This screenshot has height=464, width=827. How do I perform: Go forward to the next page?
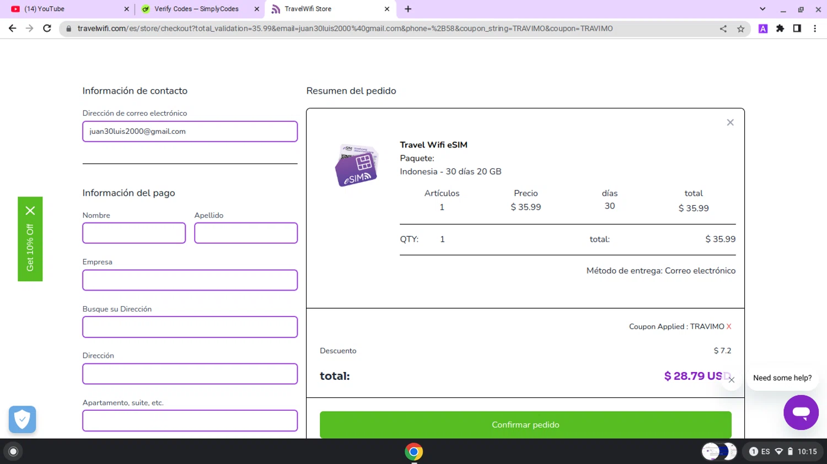click(30, 29)
